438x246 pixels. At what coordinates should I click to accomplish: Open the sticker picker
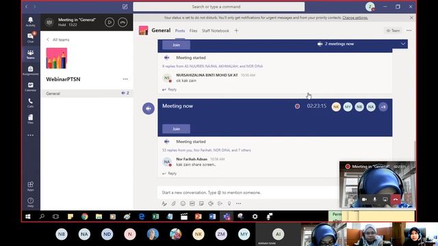(x=201, y=204)
